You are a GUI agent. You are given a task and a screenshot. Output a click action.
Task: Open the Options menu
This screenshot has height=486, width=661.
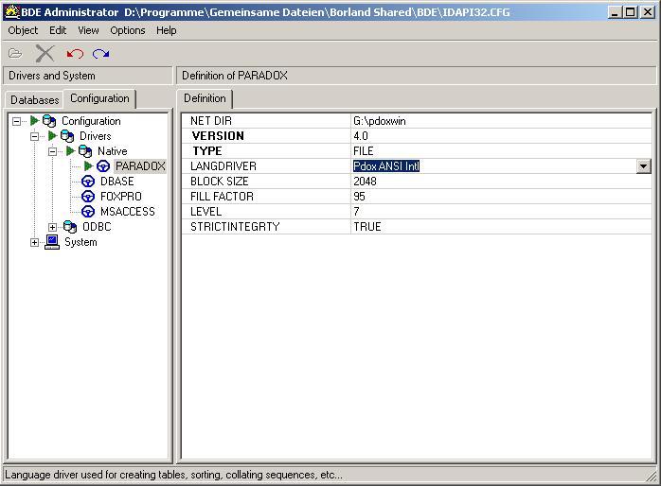click(127, 30)
